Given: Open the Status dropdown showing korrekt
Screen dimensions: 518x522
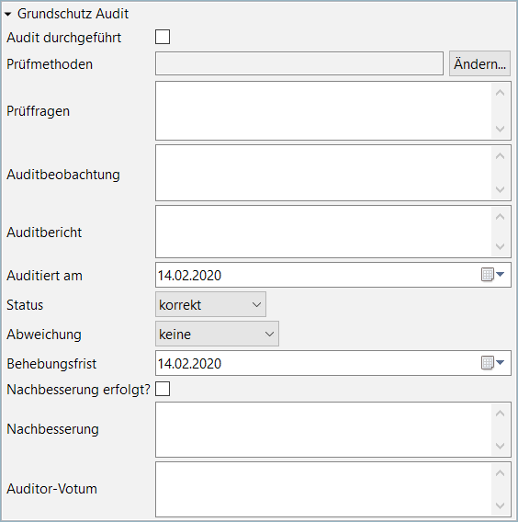Looking at the screenshot, I should point(210,304).
